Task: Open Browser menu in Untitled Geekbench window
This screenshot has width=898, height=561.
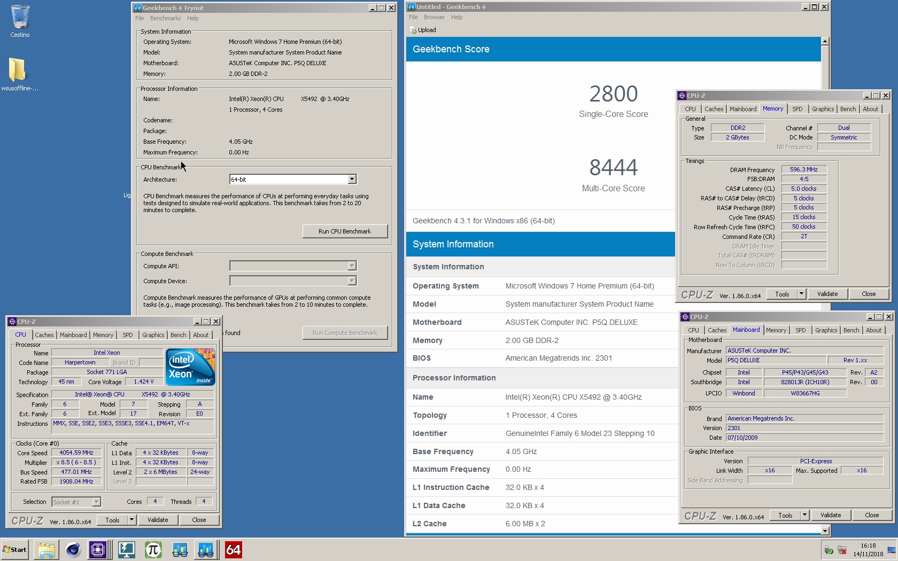Action: coord(434,17)
